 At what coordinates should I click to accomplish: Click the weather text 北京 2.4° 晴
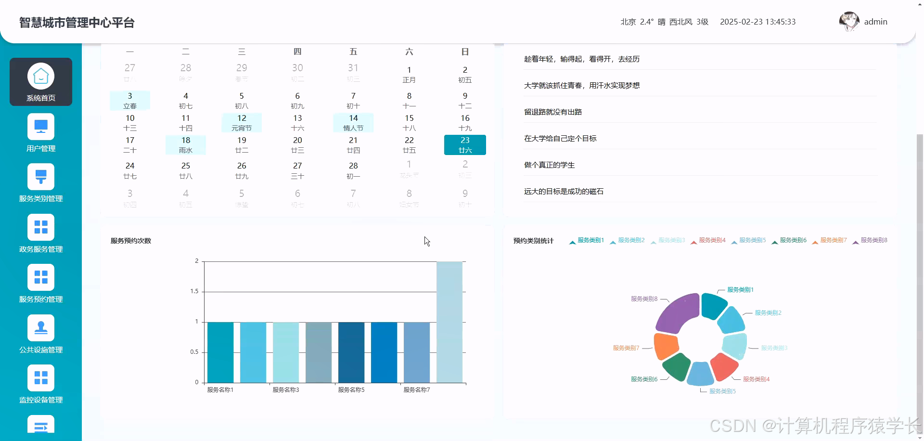(x=643, y=22)
